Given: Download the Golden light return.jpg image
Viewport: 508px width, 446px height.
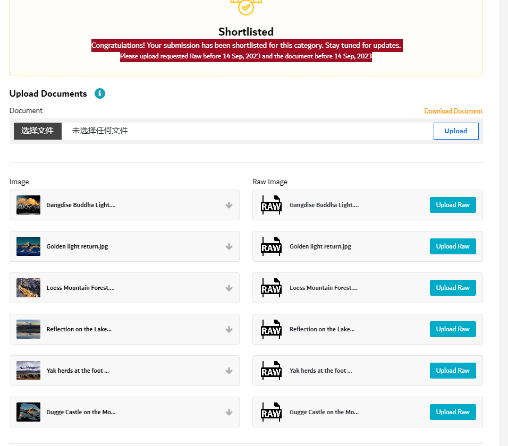Looking at the screenshot, I should tap(229, 246).
